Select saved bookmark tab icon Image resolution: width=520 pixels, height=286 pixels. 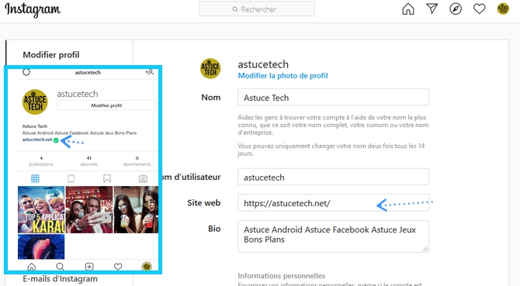107,179
